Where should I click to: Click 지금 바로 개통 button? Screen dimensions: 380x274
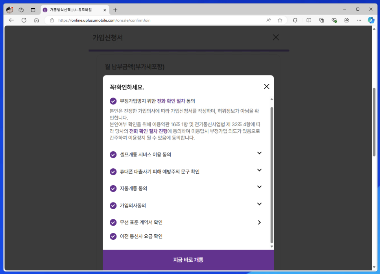(188, 260)
